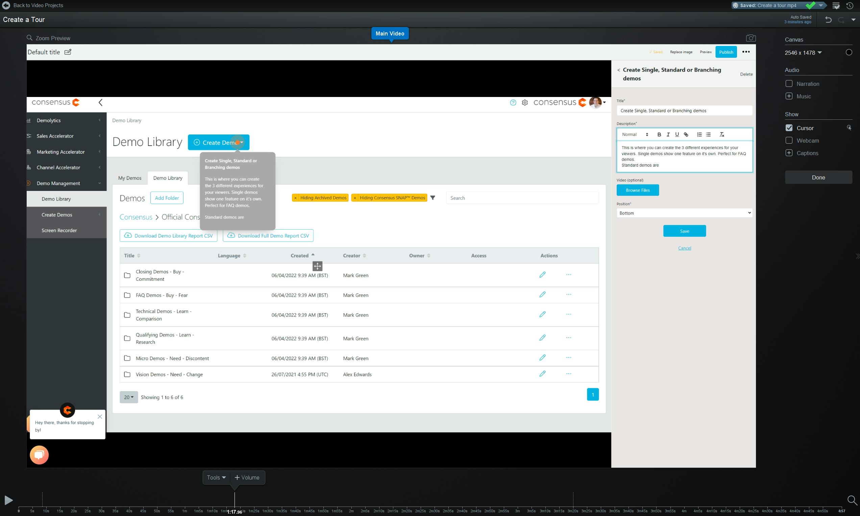Click the Zoom Preview search field
The height and width of the screenshot is (516, 860).
[52, 38]
